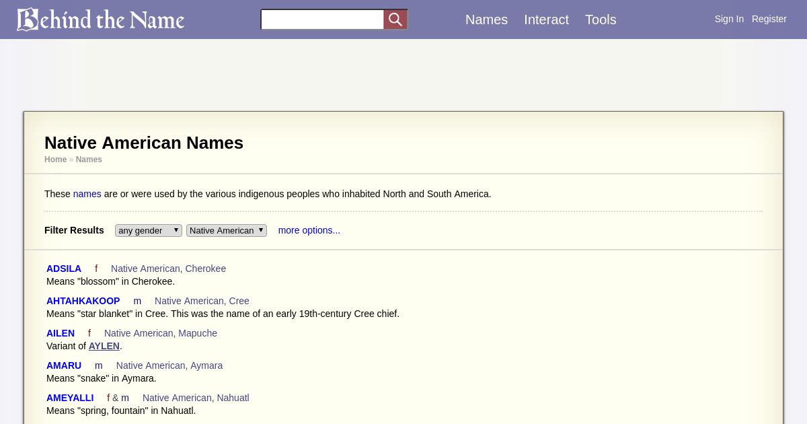This screenshot has height=424, width=807.
Task: Open the Interact menu
Action: (x=546, y=20)
